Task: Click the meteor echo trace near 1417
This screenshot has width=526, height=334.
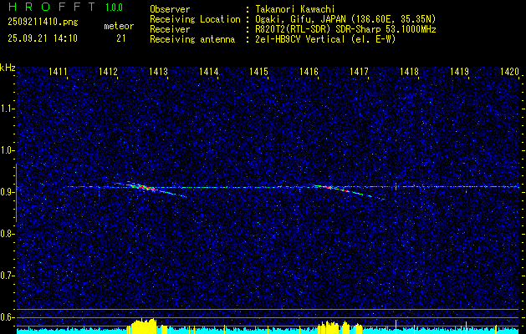Action: 349,192
